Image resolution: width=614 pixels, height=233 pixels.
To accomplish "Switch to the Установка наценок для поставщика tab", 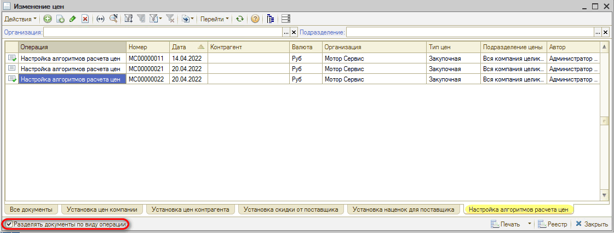I will click(403, 209).
